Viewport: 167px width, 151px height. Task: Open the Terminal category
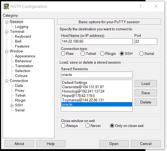point(17,32)
